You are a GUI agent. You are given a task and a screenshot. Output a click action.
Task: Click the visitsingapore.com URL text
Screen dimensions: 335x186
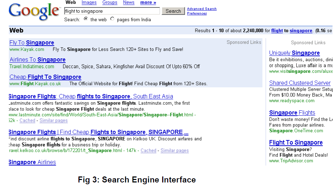click(301, 71)
